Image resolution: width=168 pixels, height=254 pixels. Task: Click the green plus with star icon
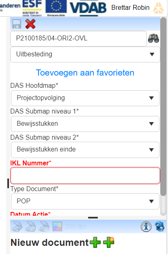pos(108,242)
